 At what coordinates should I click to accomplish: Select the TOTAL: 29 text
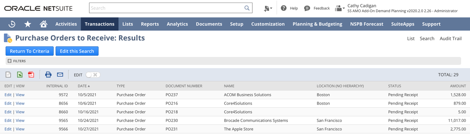[x=448, y=75]
